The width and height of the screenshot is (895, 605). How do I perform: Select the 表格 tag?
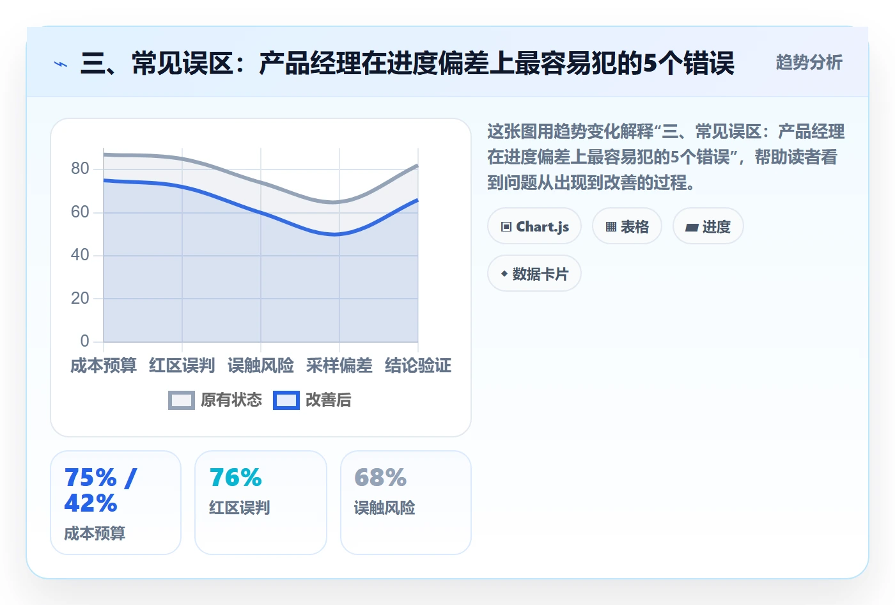[x=627, y=226]
